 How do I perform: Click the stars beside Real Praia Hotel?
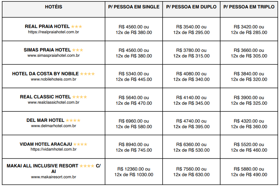77,26
